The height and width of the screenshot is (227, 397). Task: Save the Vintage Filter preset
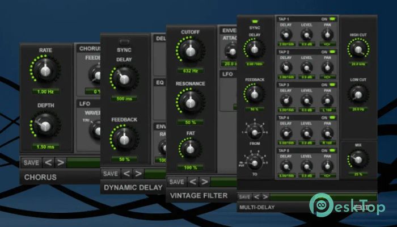177,182
